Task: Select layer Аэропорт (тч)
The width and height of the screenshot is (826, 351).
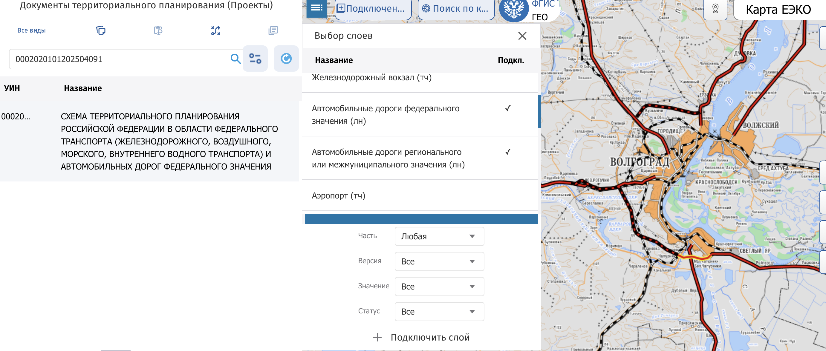Action: [338, 196]
